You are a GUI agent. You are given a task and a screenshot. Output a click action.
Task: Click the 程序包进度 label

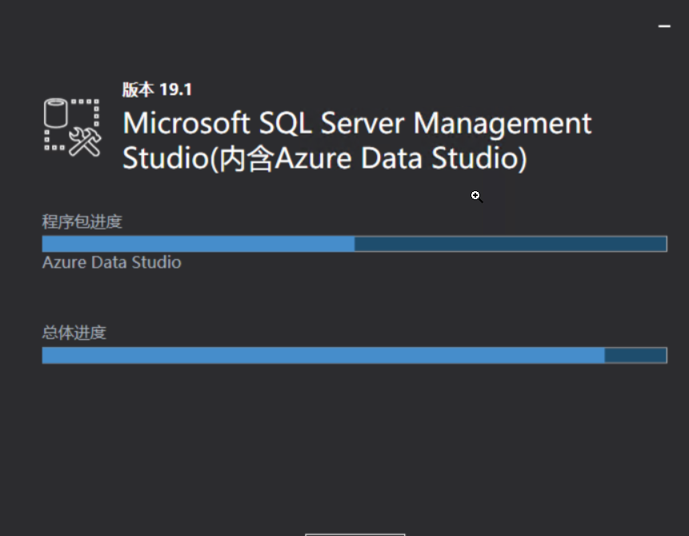[x=82, y=222]
